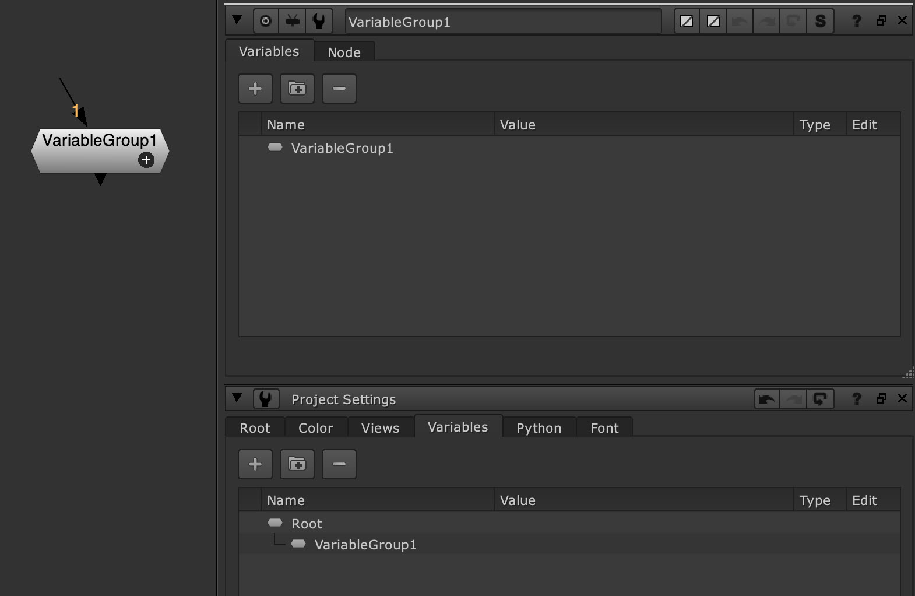This screenshot has width=915, height=596.
Task: Add a variable in VariableGroup1 panel
Action: coord(255,89)
